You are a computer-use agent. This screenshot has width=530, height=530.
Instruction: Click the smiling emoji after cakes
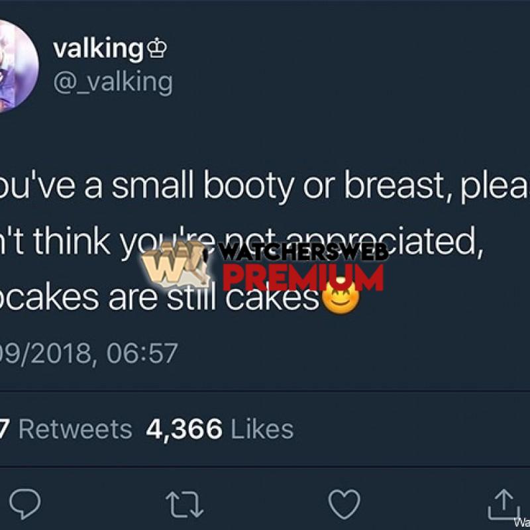point(341,296)
